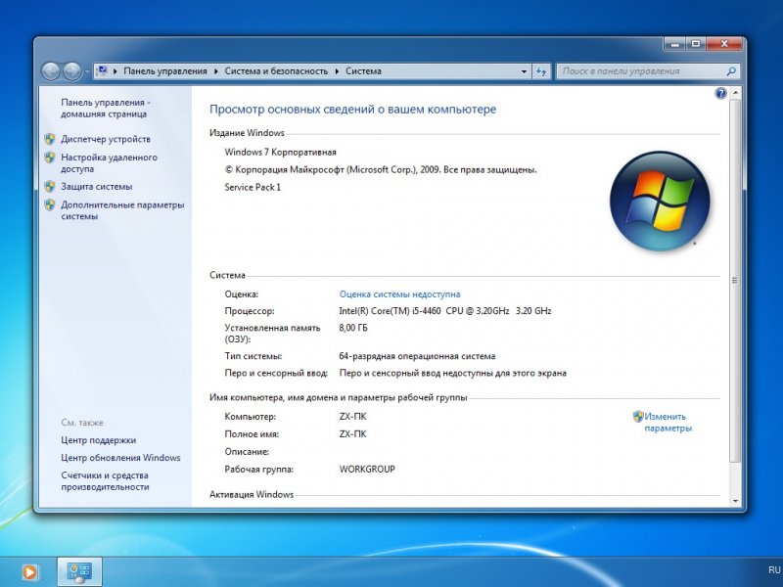The height and width of the screenshot is (587, 783).
Task: Select 'Система' breadcrumb in address bar
Action: (x=363, y=71)
